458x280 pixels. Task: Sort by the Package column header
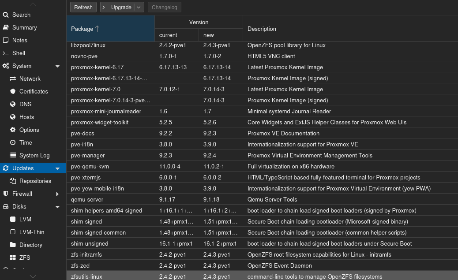click(110, 29)
